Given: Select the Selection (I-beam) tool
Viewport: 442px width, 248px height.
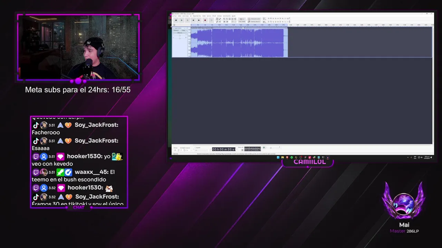Looking at the screenshot, I should point(217,19).
